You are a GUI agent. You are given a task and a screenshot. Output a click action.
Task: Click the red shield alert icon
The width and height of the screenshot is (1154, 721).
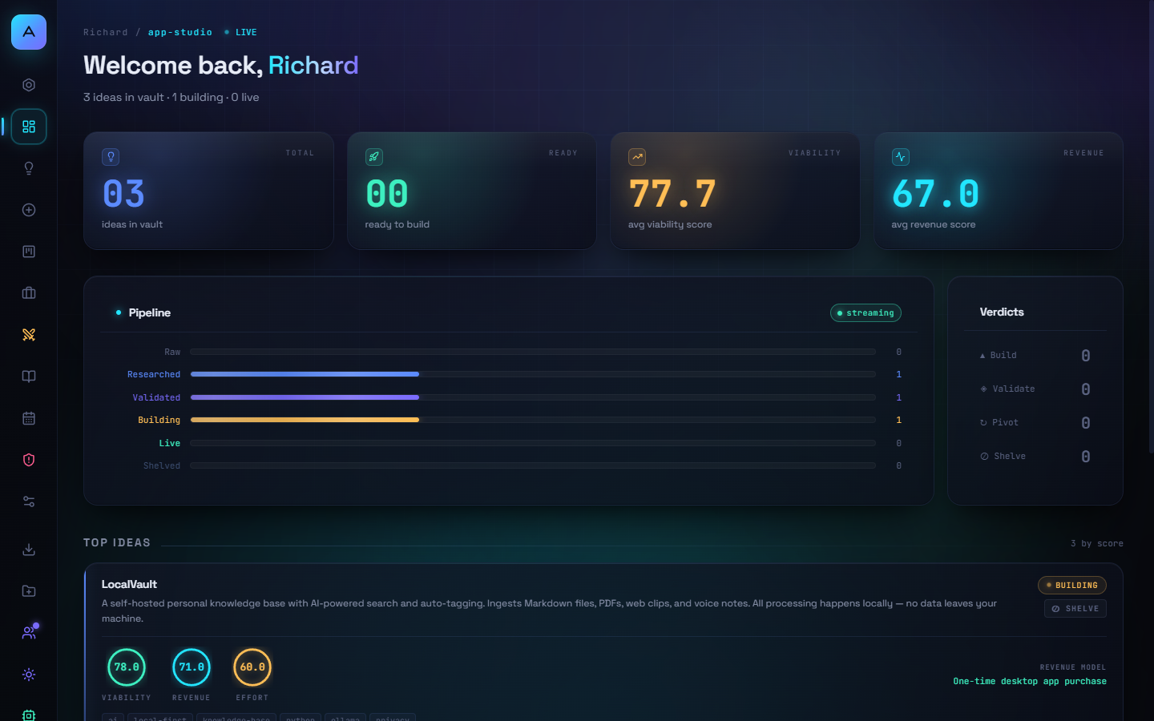click(x=29, y=460)
